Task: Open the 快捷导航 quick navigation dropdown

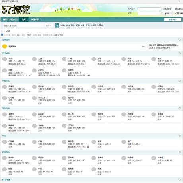Action: coord(173,19)
